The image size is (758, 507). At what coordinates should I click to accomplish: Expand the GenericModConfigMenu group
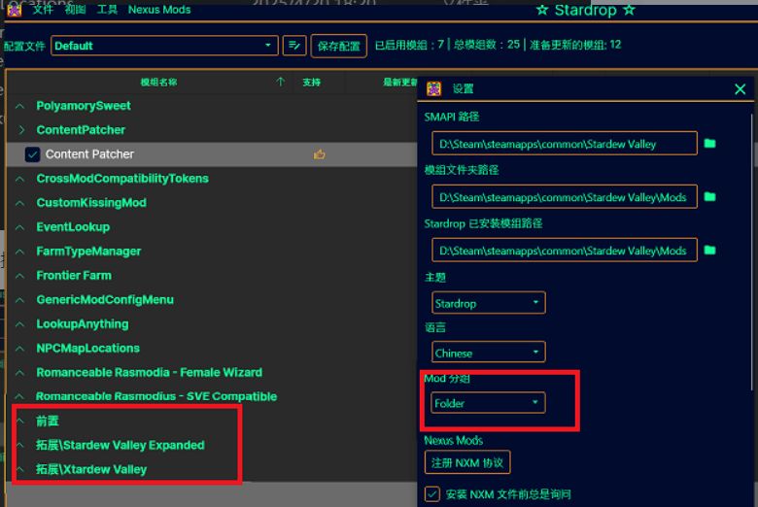pos(19,300)
